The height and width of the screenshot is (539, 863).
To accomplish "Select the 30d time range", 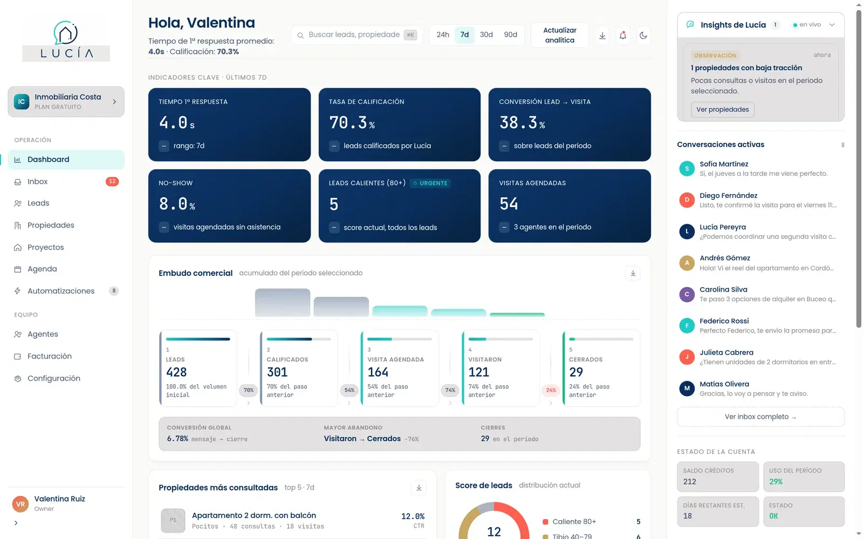I will click(x=487, y=34).
